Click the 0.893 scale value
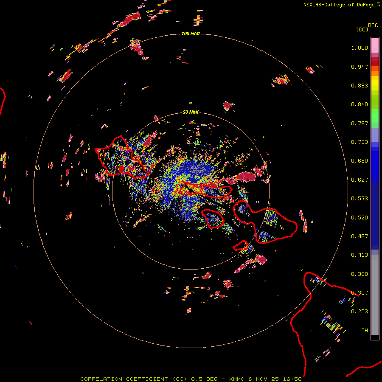Viewport: 382px width, 382px height. pyautogui.click(x=360, y=85)
